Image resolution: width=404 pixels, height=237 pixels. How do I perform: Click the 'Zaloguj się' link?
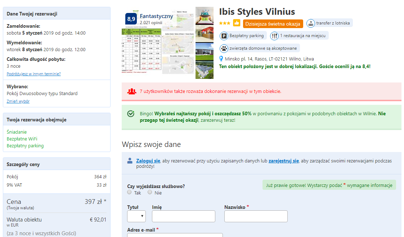coord(148,161)
